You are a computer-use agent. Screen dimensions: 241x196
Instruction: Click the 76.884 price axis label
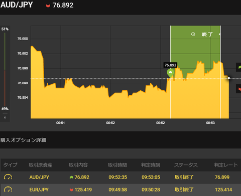tap(23, 98)
